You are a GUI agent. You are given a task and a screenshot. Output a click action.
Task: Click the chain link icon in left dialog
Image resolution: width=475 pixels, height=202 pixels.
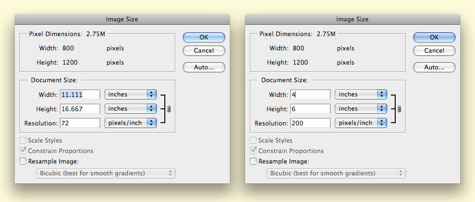[169, 109]
